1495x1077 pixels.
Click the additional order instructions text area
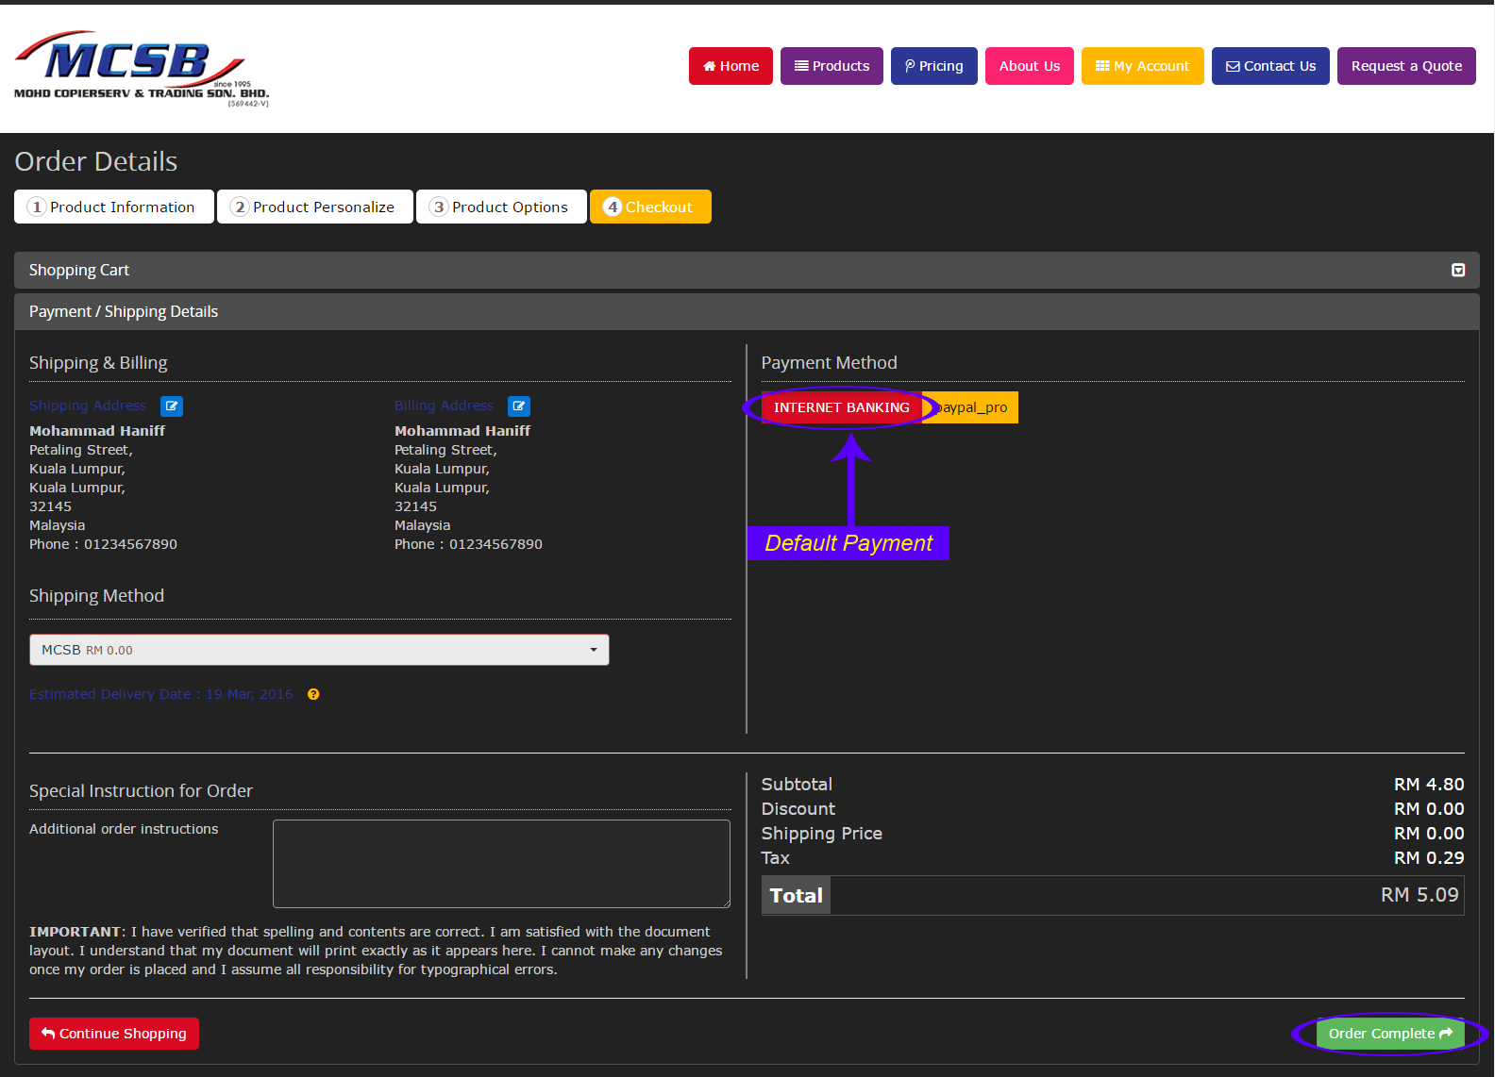click(x=501, y=864)
